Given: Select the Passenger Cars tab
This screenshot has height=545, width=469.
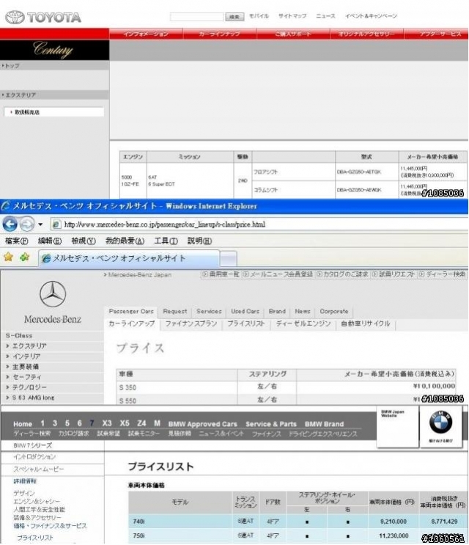Looking at the screenshot, I should pos(131,312).
